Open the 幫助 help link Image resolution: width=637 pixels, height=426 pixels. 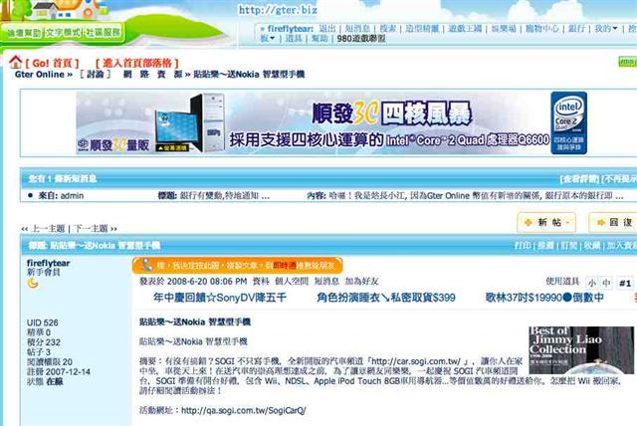coord(319,39)
